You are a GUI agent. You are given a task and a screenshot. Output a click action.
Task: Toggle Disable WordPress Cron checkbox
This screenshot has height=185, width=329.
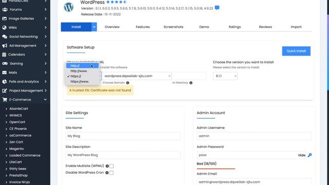(112, 173)
